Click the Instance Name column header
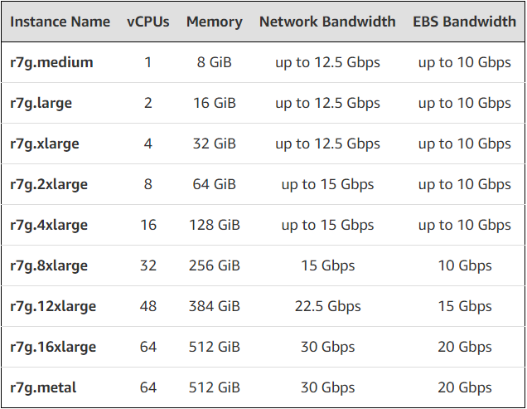The image size is (527, 409). pos(60,22)
